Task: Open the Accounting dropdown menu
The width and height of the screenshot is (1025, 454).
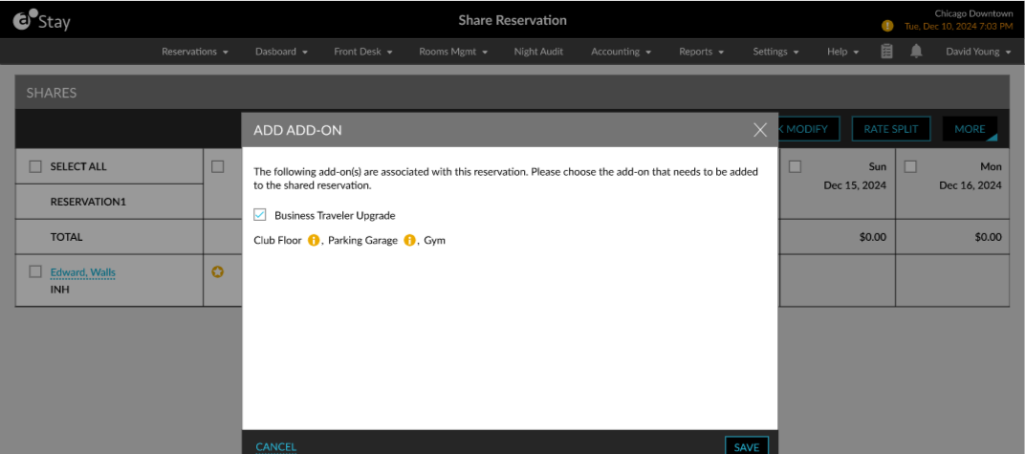Action: [x=621, y=52]
